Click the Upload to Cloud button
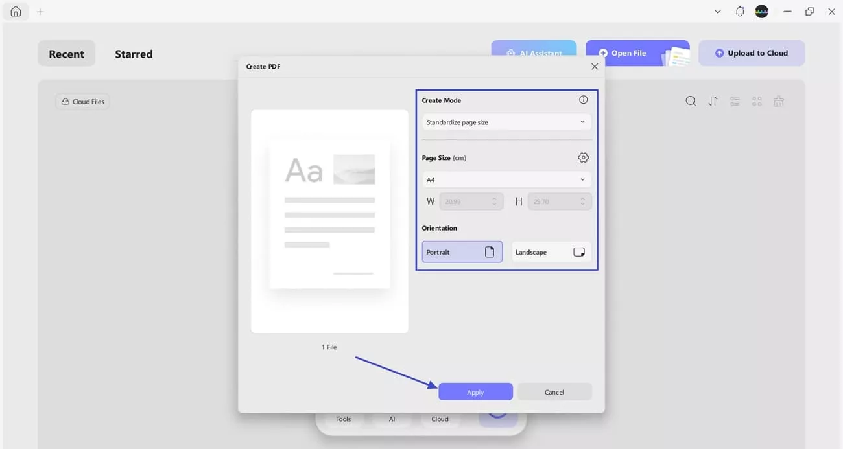Viewport: 843px width, 449px height. point(751,52)
